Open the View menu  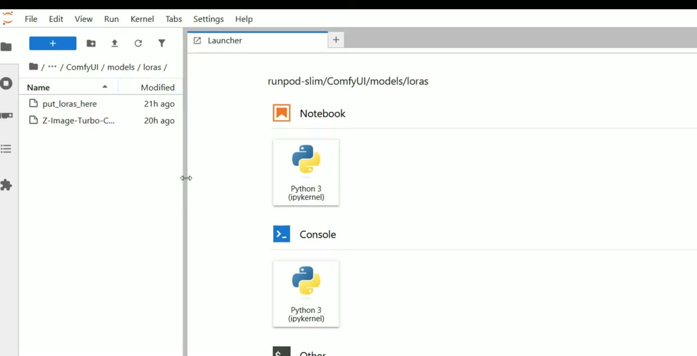coord(83,19)
